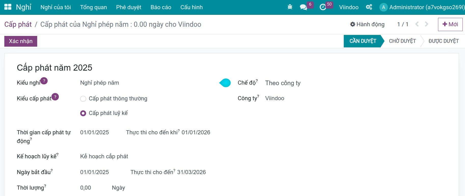
Task: Select the CHỜ DUYỆT status stage
Action: point(402,41)
